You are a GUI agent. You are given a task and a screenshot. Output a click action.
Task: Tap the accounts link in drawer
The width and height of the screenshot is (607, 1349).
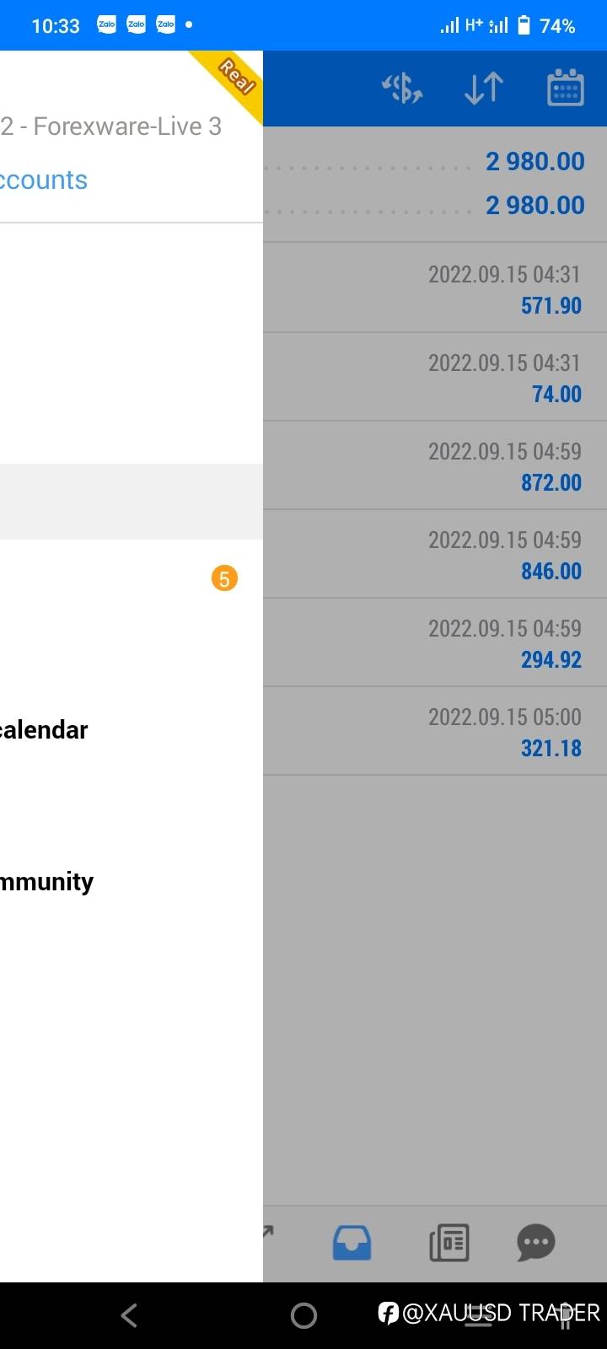tap(44, 180)
